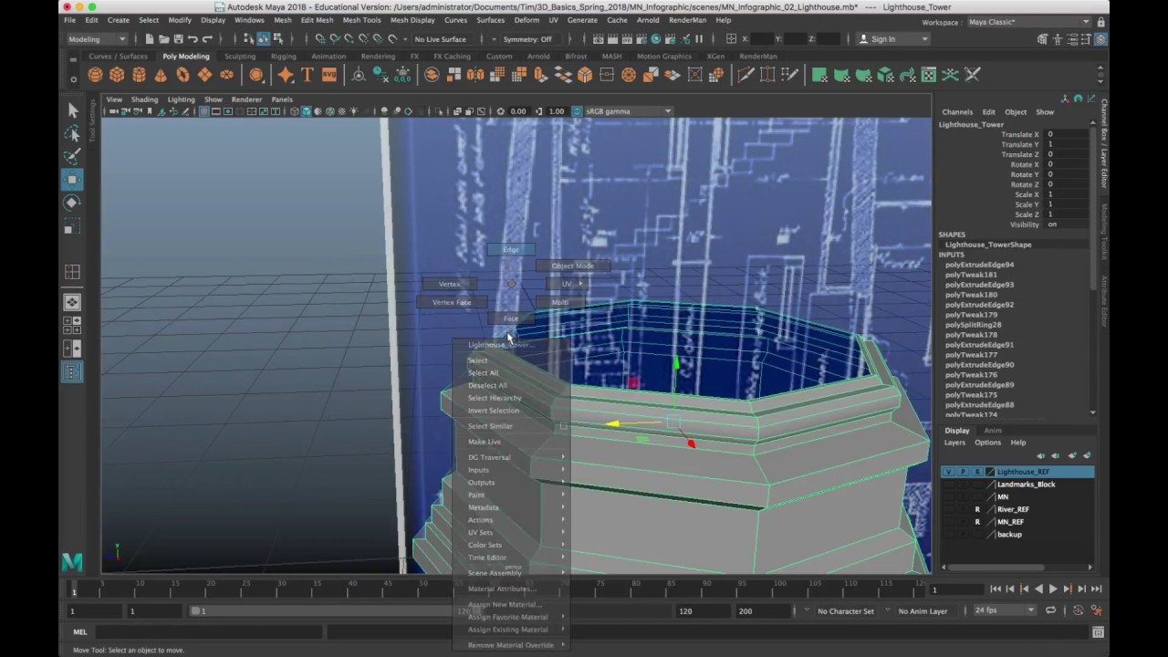Toggle playback looping button
The width and height of the screenshot is (1168, 657).
1051,610
